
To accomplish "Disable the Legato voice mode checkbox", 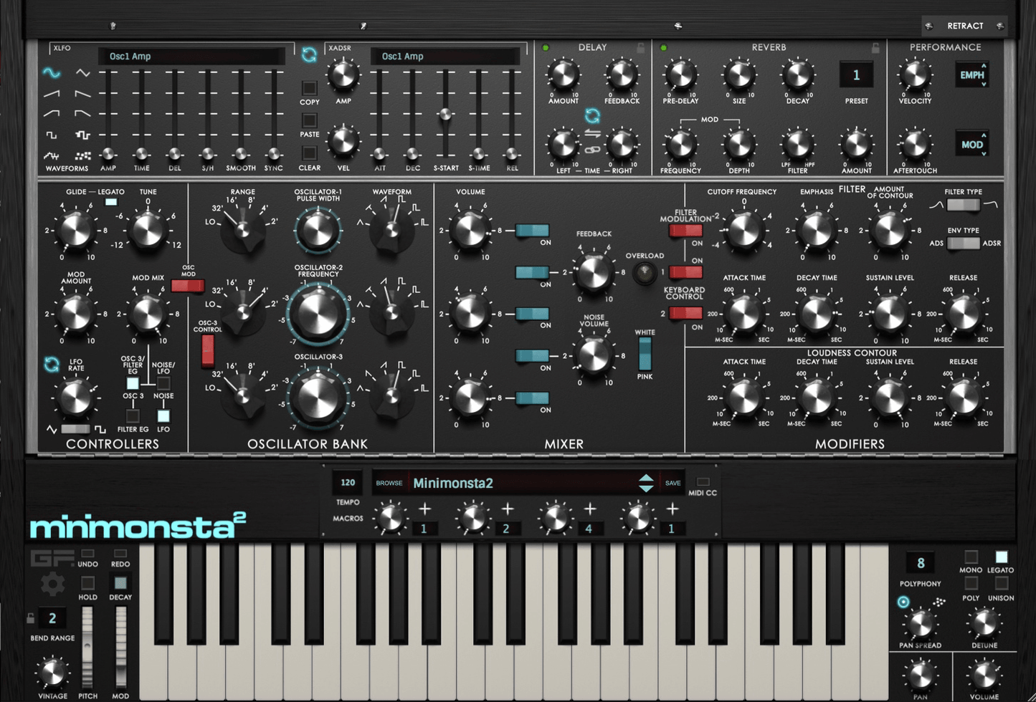I will (1001, 557).
